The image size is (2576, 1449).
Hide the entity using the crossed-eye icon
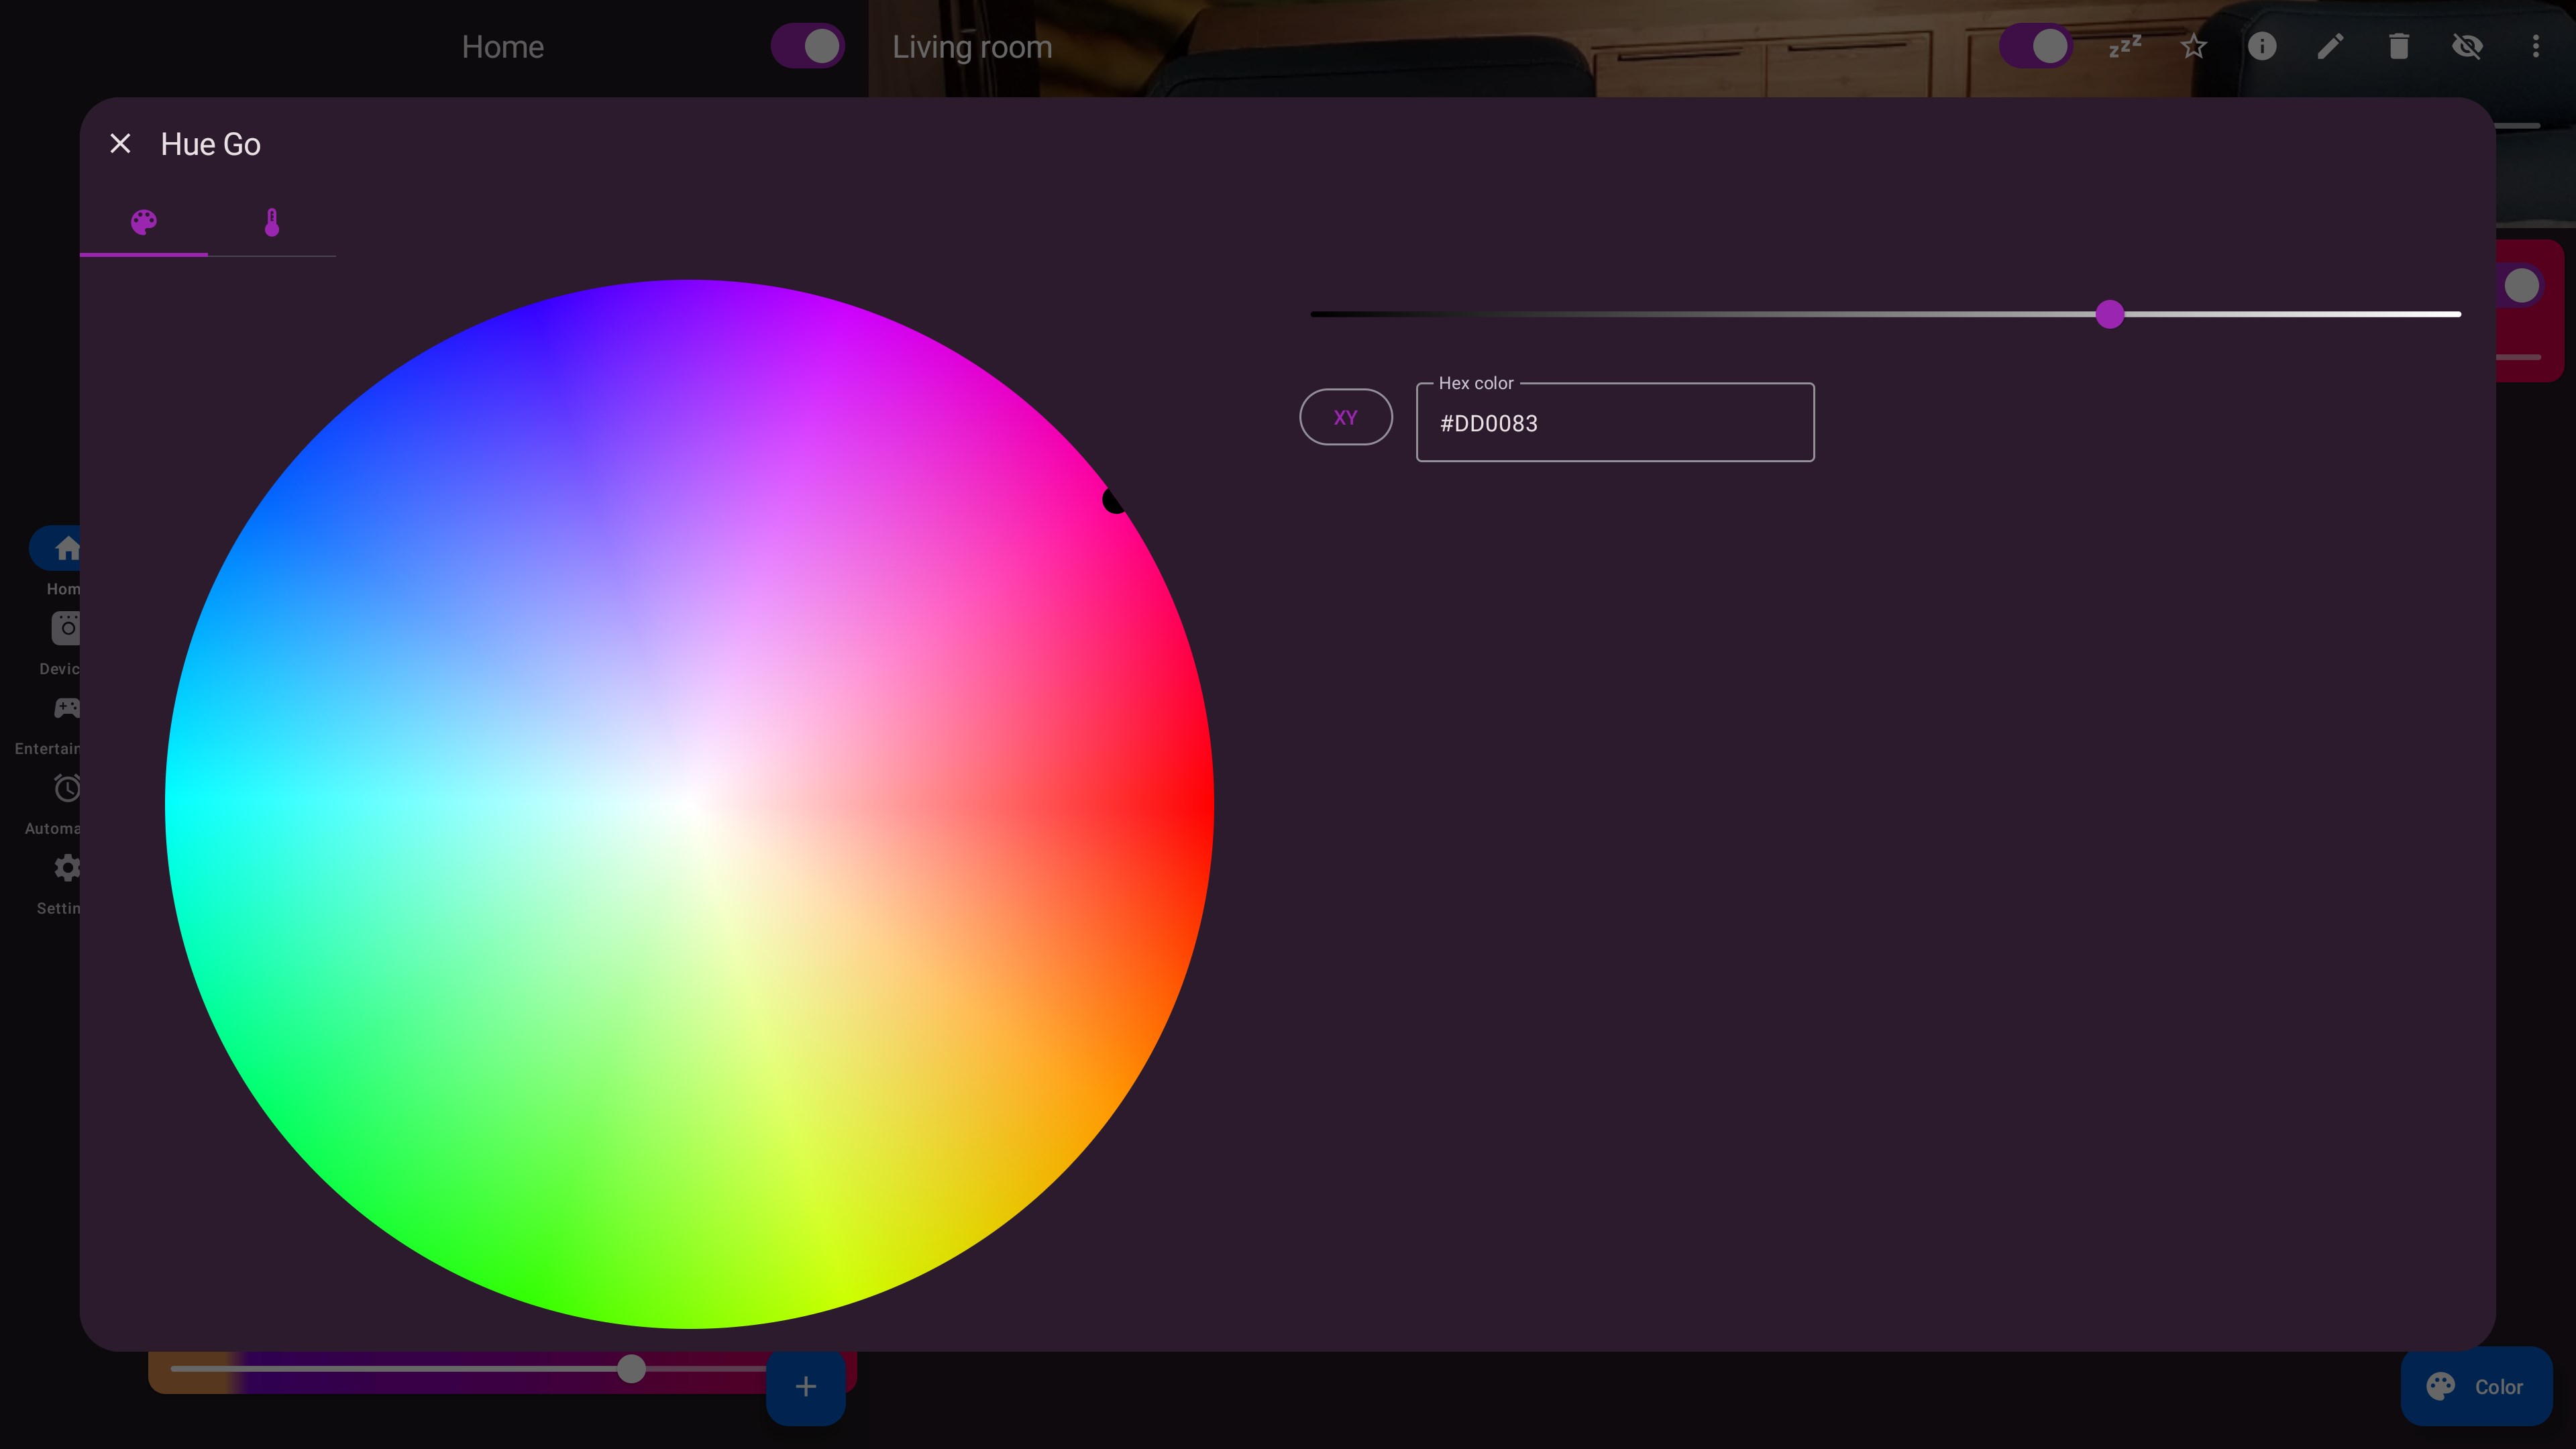point(2467,46)
